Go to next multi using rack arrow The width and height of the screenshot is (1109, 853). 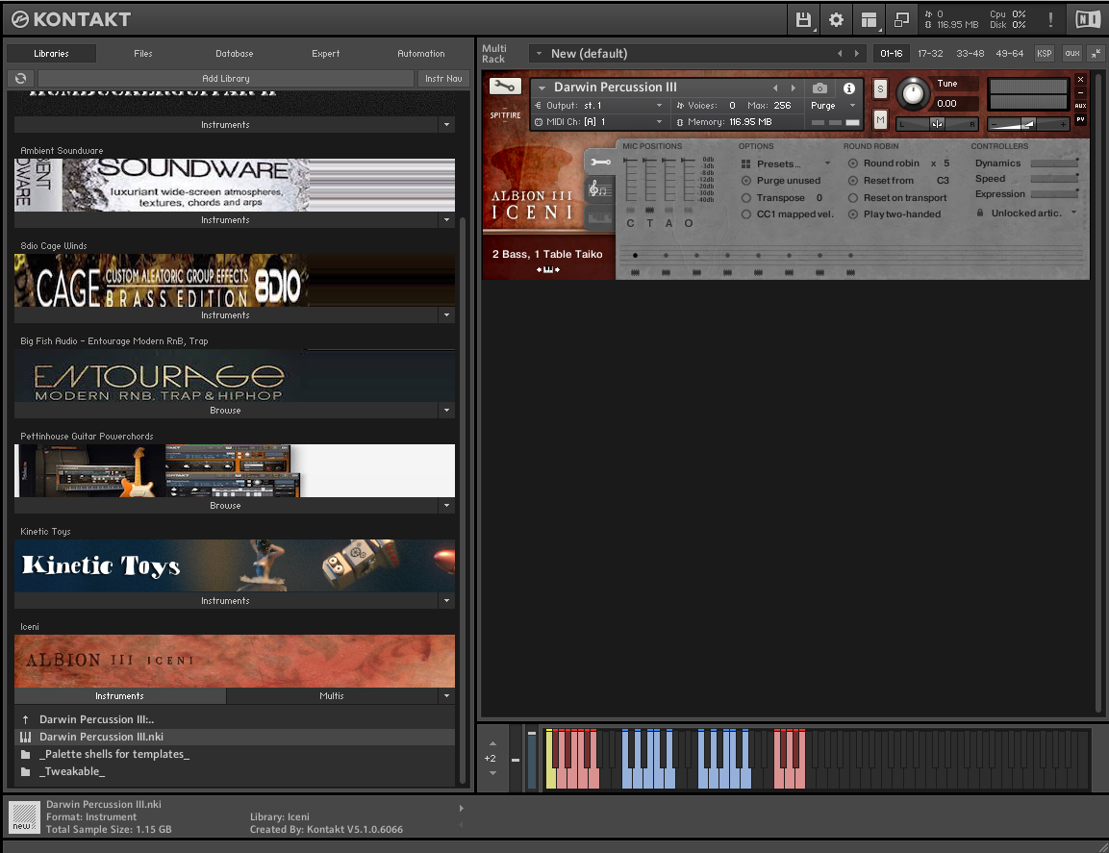856,53
